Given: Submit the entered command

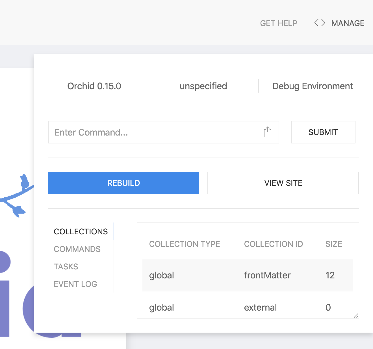Looking at the screenshot, I should point(323,132).
